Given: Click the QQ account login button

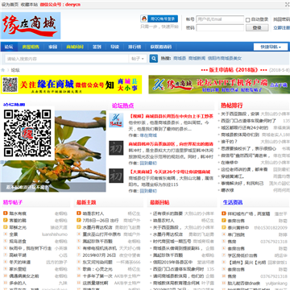Looking at the screenshot, I should (x=159, y=19).
